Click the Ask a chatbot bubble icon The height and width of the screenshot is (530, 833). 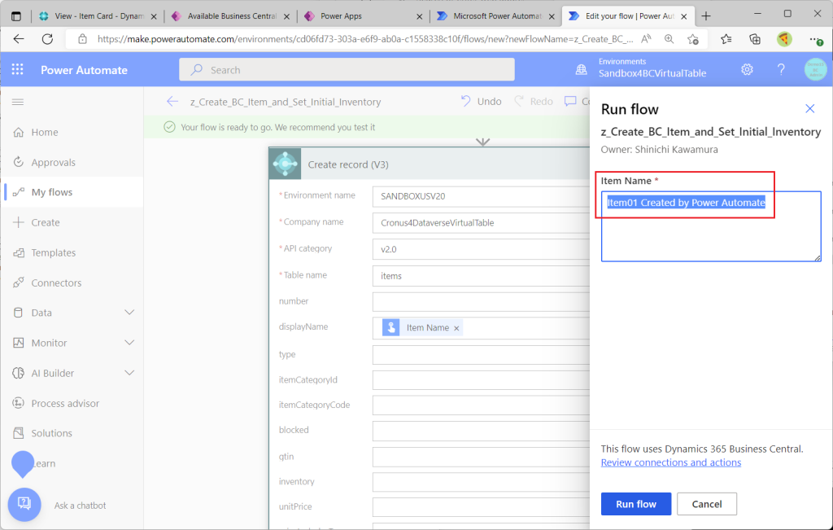pyautogui.click(x=24, y=505)
